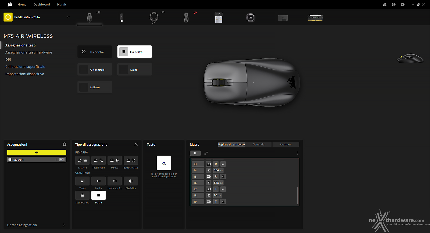Viewport: 430px width, 233px height.
Task: Open DPI section
Action: coord(8,59)
